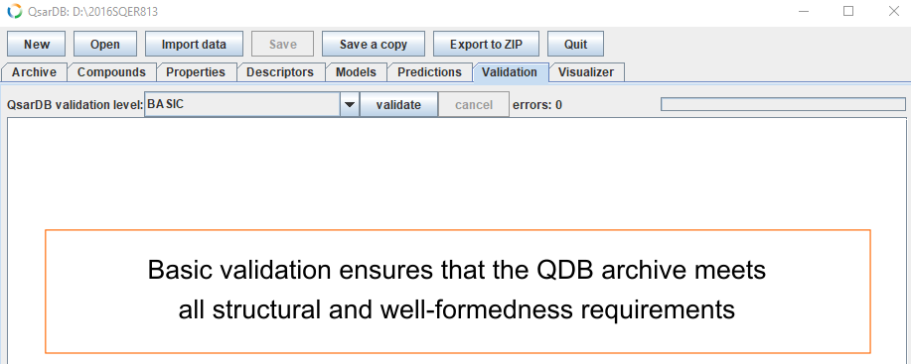Screen dimensions: 911x364
Task: Go to the Descriptors tab
Action: point(280,72)
